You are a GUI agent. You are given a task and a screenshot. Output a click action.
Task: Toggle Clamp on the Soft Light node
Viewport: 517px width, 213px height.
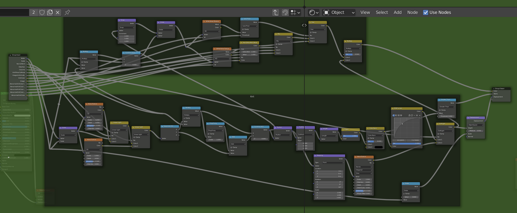tap(439, 134)
